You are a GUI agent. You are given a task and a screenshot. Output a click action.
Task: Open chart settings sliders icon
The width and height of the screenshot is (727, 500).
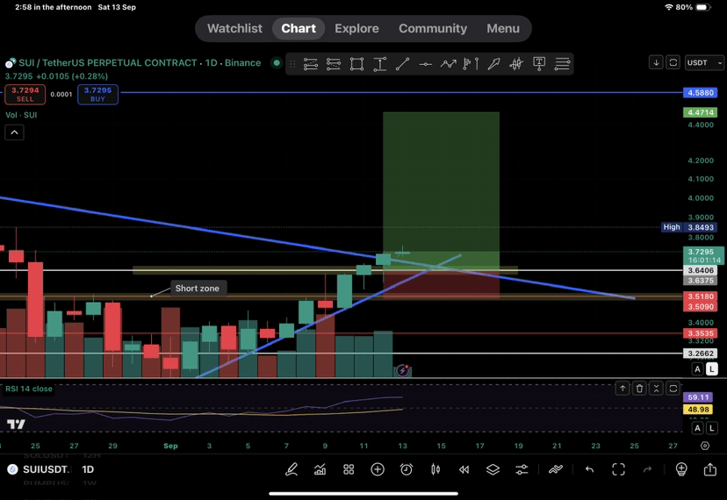coord(522,469)
